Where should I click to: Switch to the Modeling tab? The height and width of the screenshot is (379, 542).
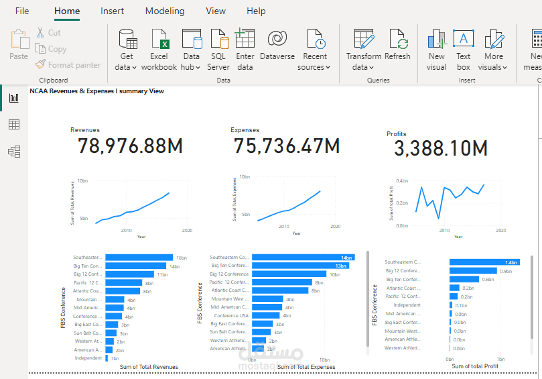click(165, 11)
